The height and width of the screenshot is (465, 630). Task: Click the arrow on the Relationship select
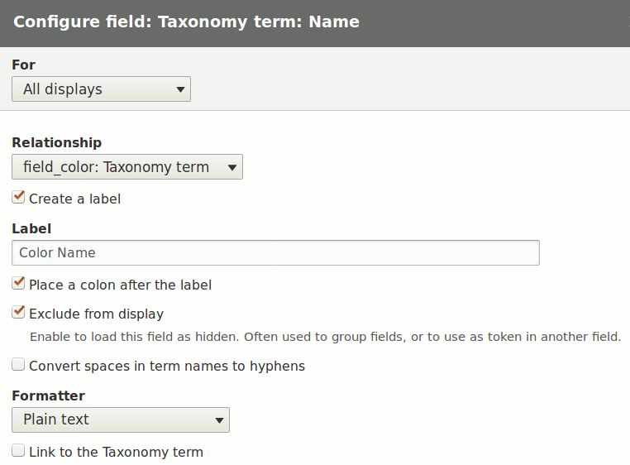point(232,167)
